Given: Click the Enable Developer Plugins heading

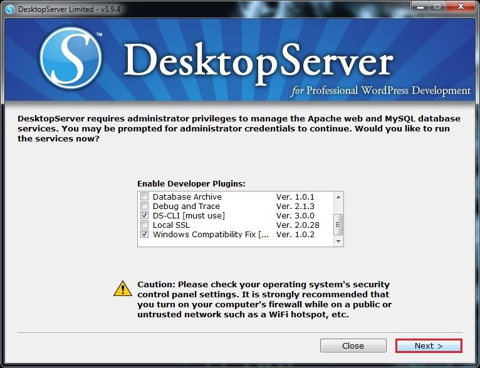Looking at the screenshot, I should point(191,184).
